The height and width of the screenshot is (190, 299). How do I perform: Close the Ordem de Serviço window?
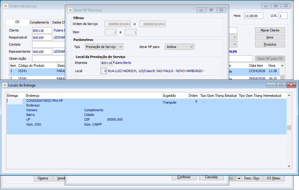coord(286,6)
